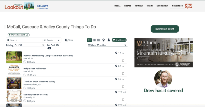Clear the McCall, ID location with the X icon

click(x=49, y=48)
